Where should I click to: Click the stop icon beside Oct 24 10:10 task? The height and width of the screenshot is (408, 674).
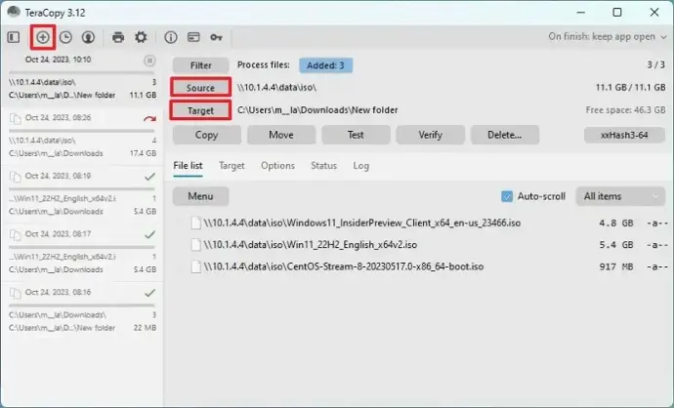149,61
